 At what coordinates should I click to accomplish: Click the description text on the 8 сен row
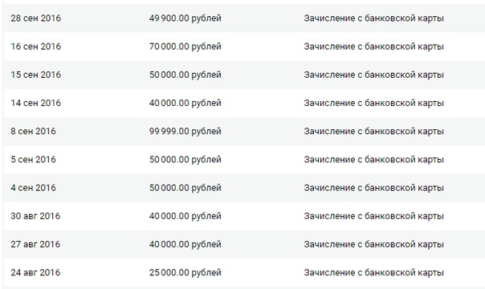point(373,132)
